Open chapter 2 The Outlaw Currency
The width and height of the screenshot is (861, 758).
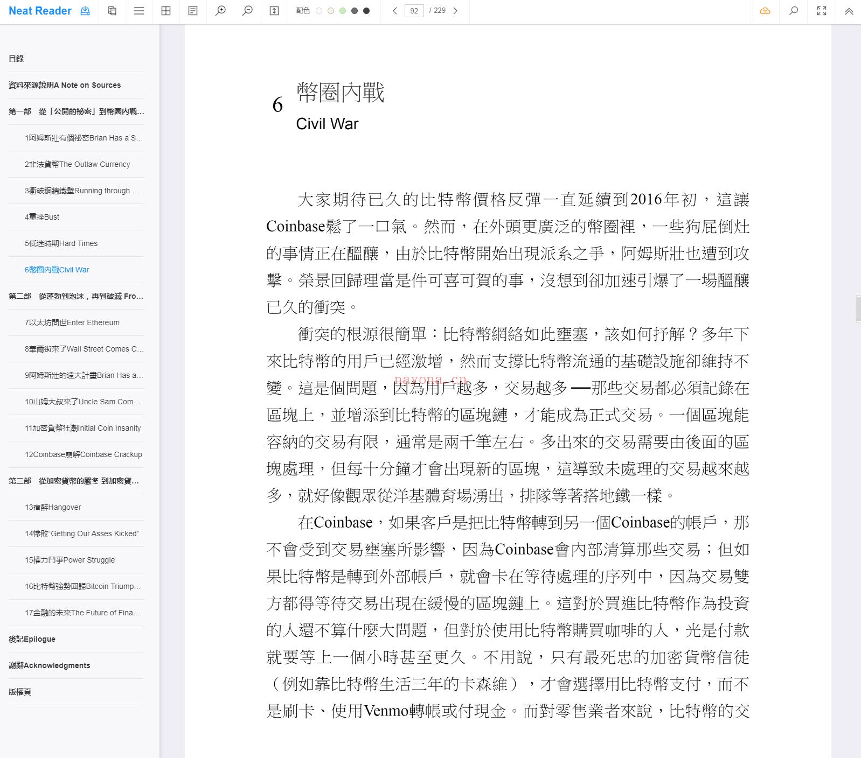pyautogui.click(x=77, y=164)
